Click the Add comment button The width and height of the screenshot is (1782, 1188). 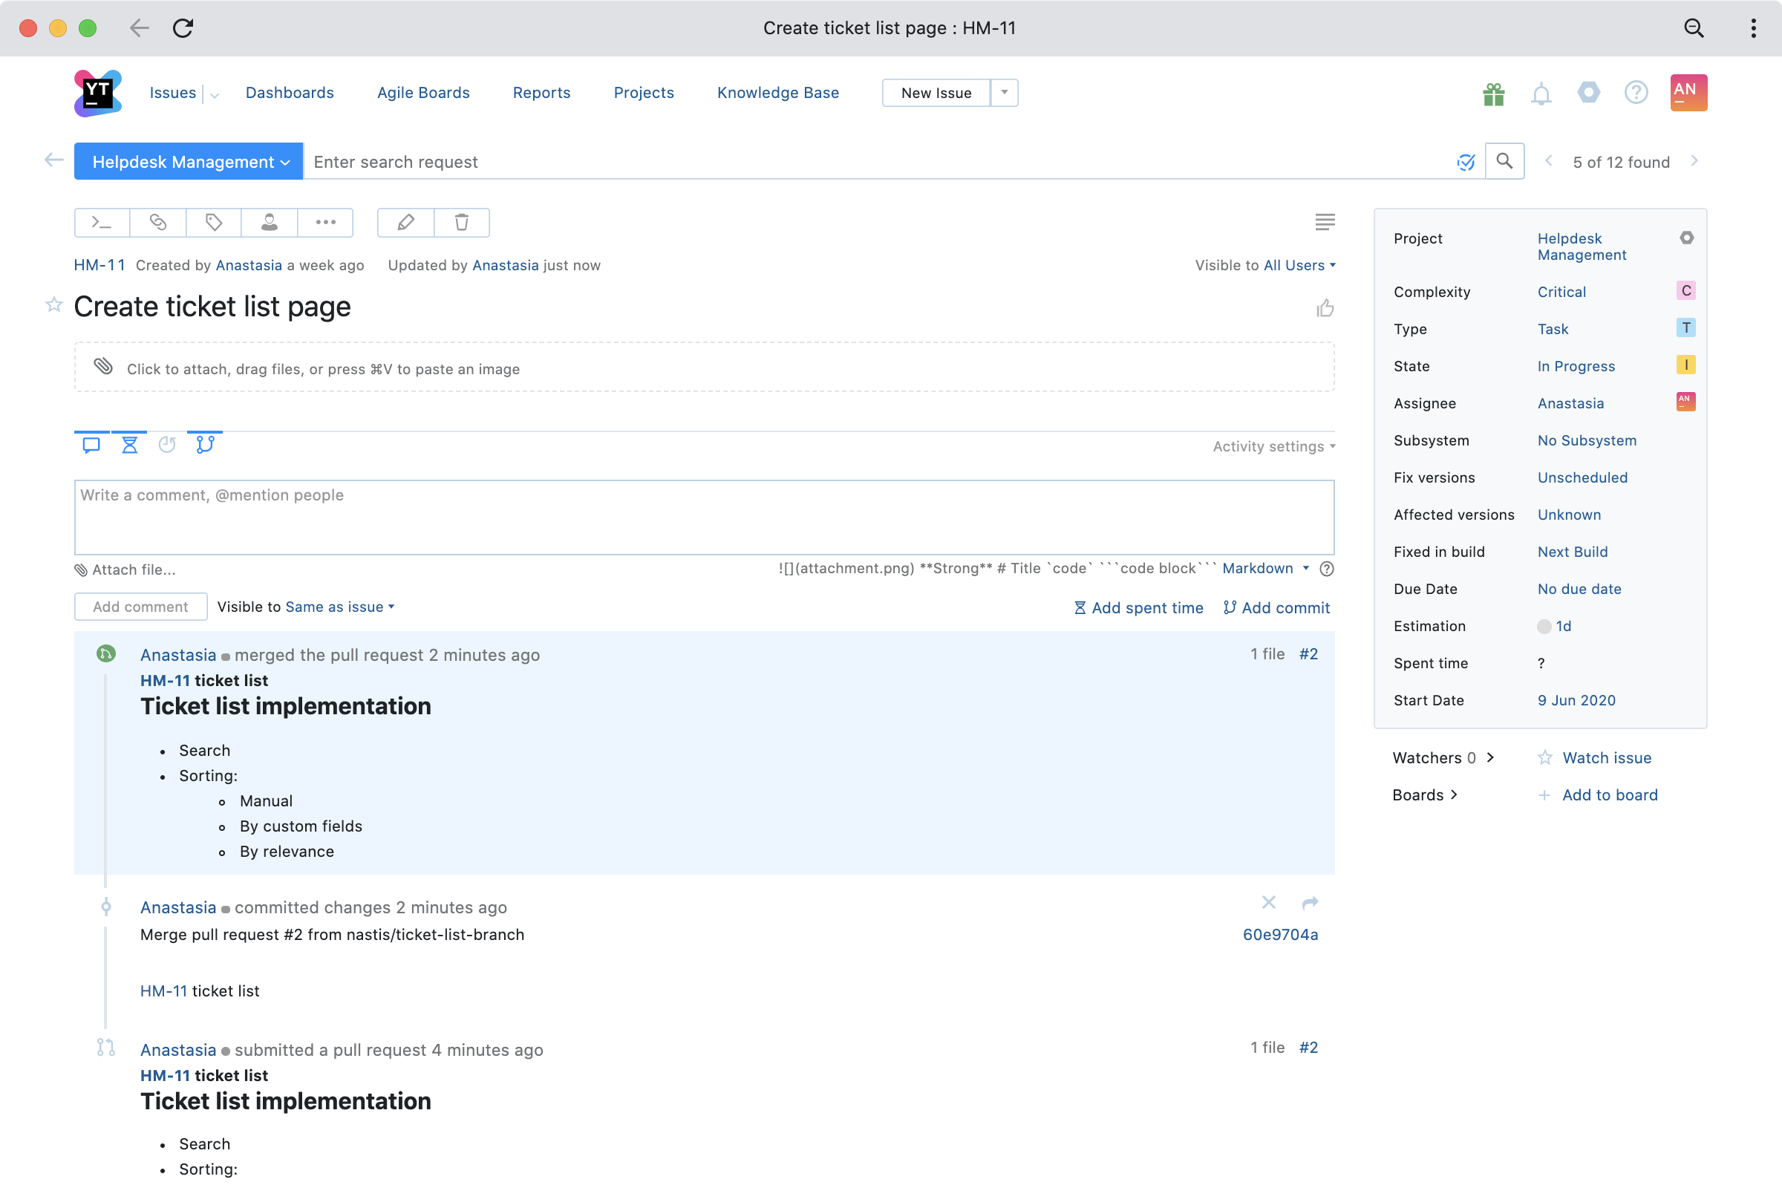pyautogui.click(x=141, y=607)
